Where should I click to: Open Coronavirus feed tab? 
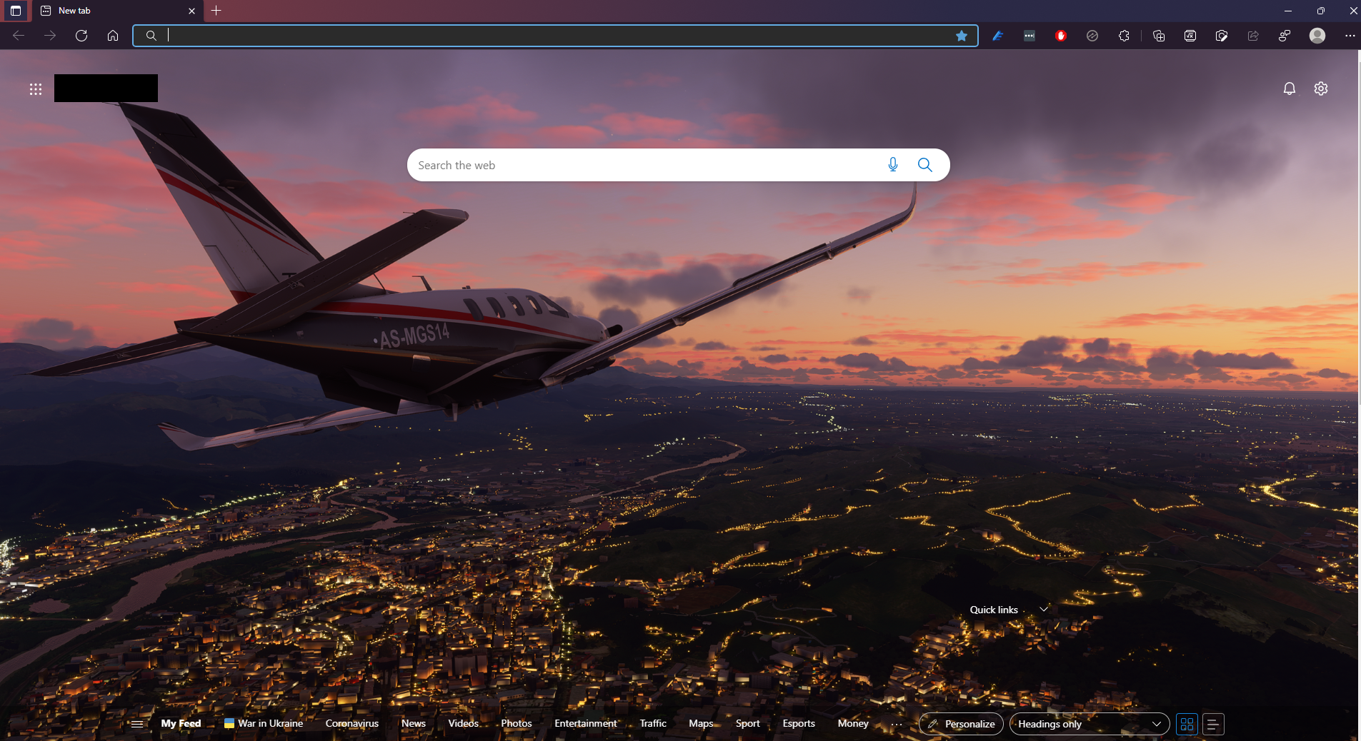click(x=352, y=723)
